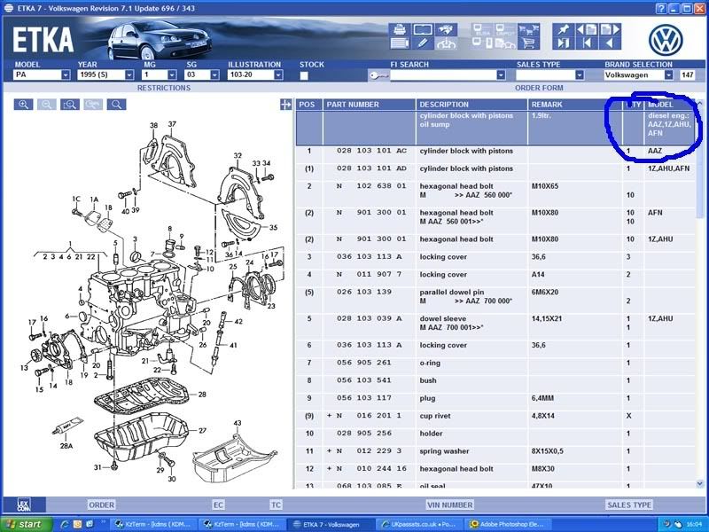Go to next illustration folder icon

pos(611,30)
